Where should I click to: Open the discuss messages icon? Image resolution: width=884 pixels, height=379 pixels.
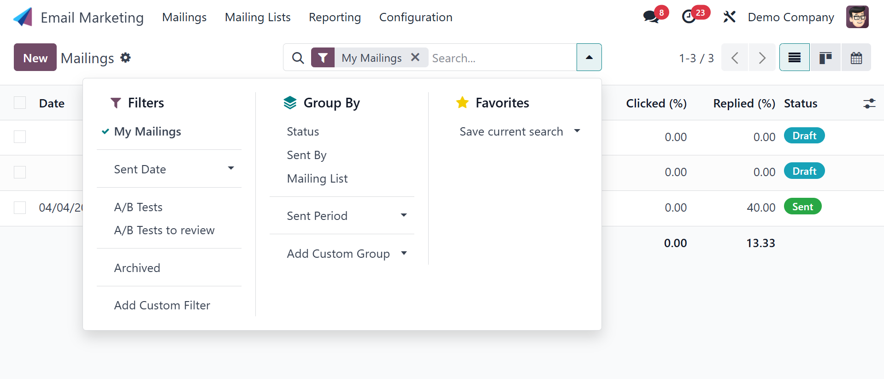(x=651, y=17)
